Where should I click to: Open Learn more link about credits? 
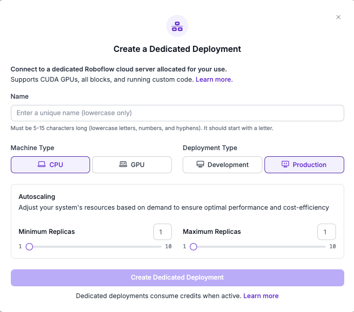point(261,296)
